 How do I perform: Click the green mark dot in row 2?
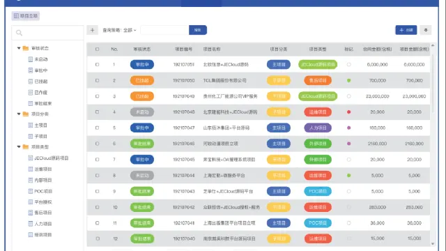pyautogui.click(x=348, y=81)
